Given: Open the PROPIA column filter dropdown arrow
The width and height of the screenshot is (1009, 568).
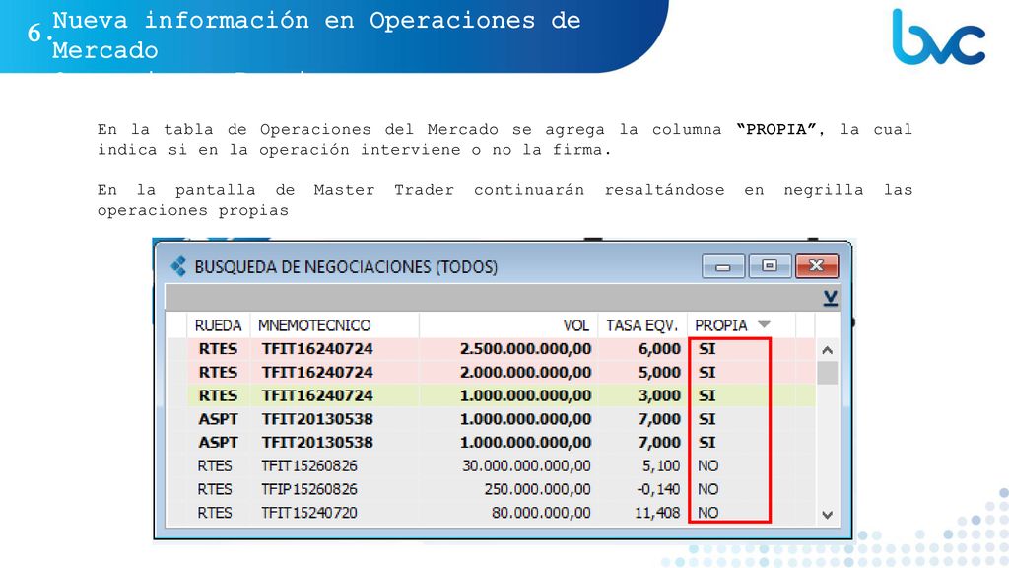Looking at the screenshot, I should click(x=764, y=324).
